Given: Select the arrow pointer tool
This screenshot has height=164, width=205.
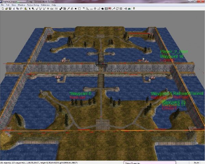Looking at the screenshot, I should 29,9.
